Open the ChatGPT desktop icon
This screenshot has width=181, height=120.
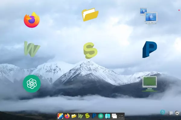point(32,84)
